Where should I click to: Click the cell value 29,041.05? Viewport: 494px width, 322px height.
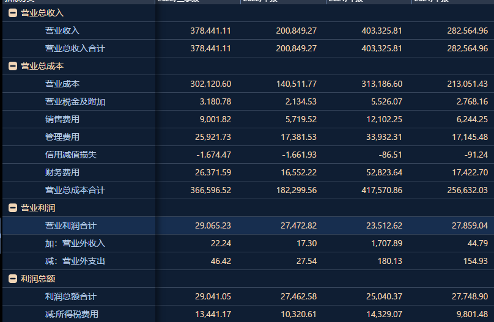[213, 296]
